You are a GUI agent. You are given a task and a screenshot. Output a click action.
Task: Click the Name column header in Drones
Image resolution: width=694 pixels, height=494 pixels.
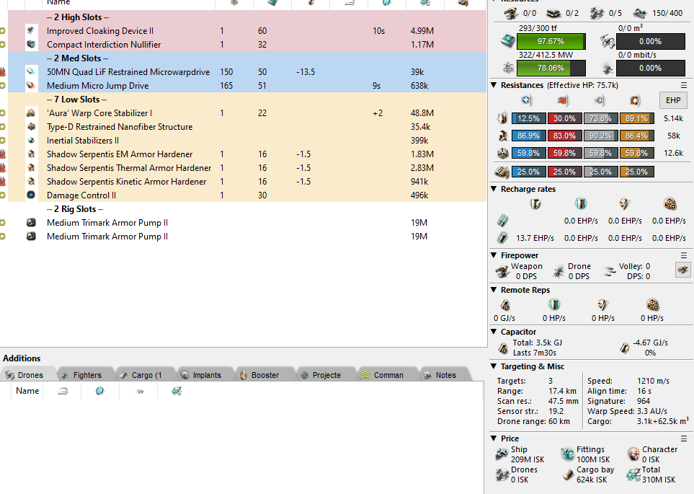pos(27,391)
